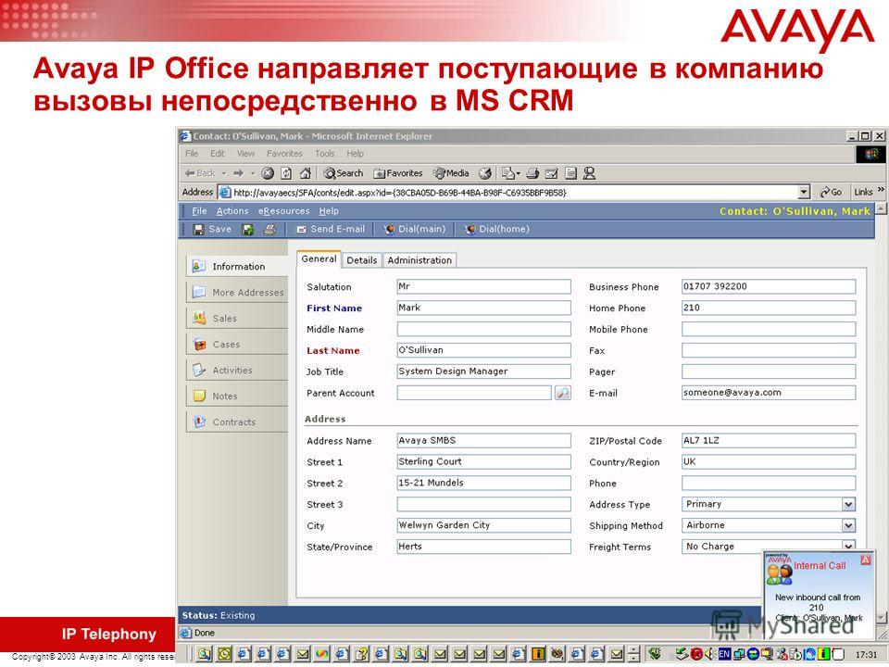
Task: Switch to the Administration tab
Action: click(419, 260)
